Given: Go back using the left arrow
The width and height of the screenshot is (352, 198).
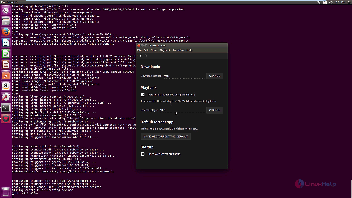Looking at the screenshot, I should pos(141,56).
